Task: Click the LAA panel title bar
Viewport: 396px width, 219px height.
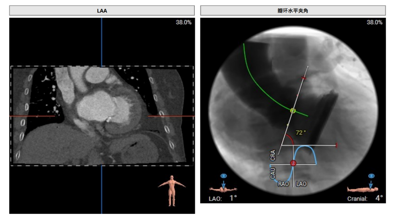Action: (102, 11)
